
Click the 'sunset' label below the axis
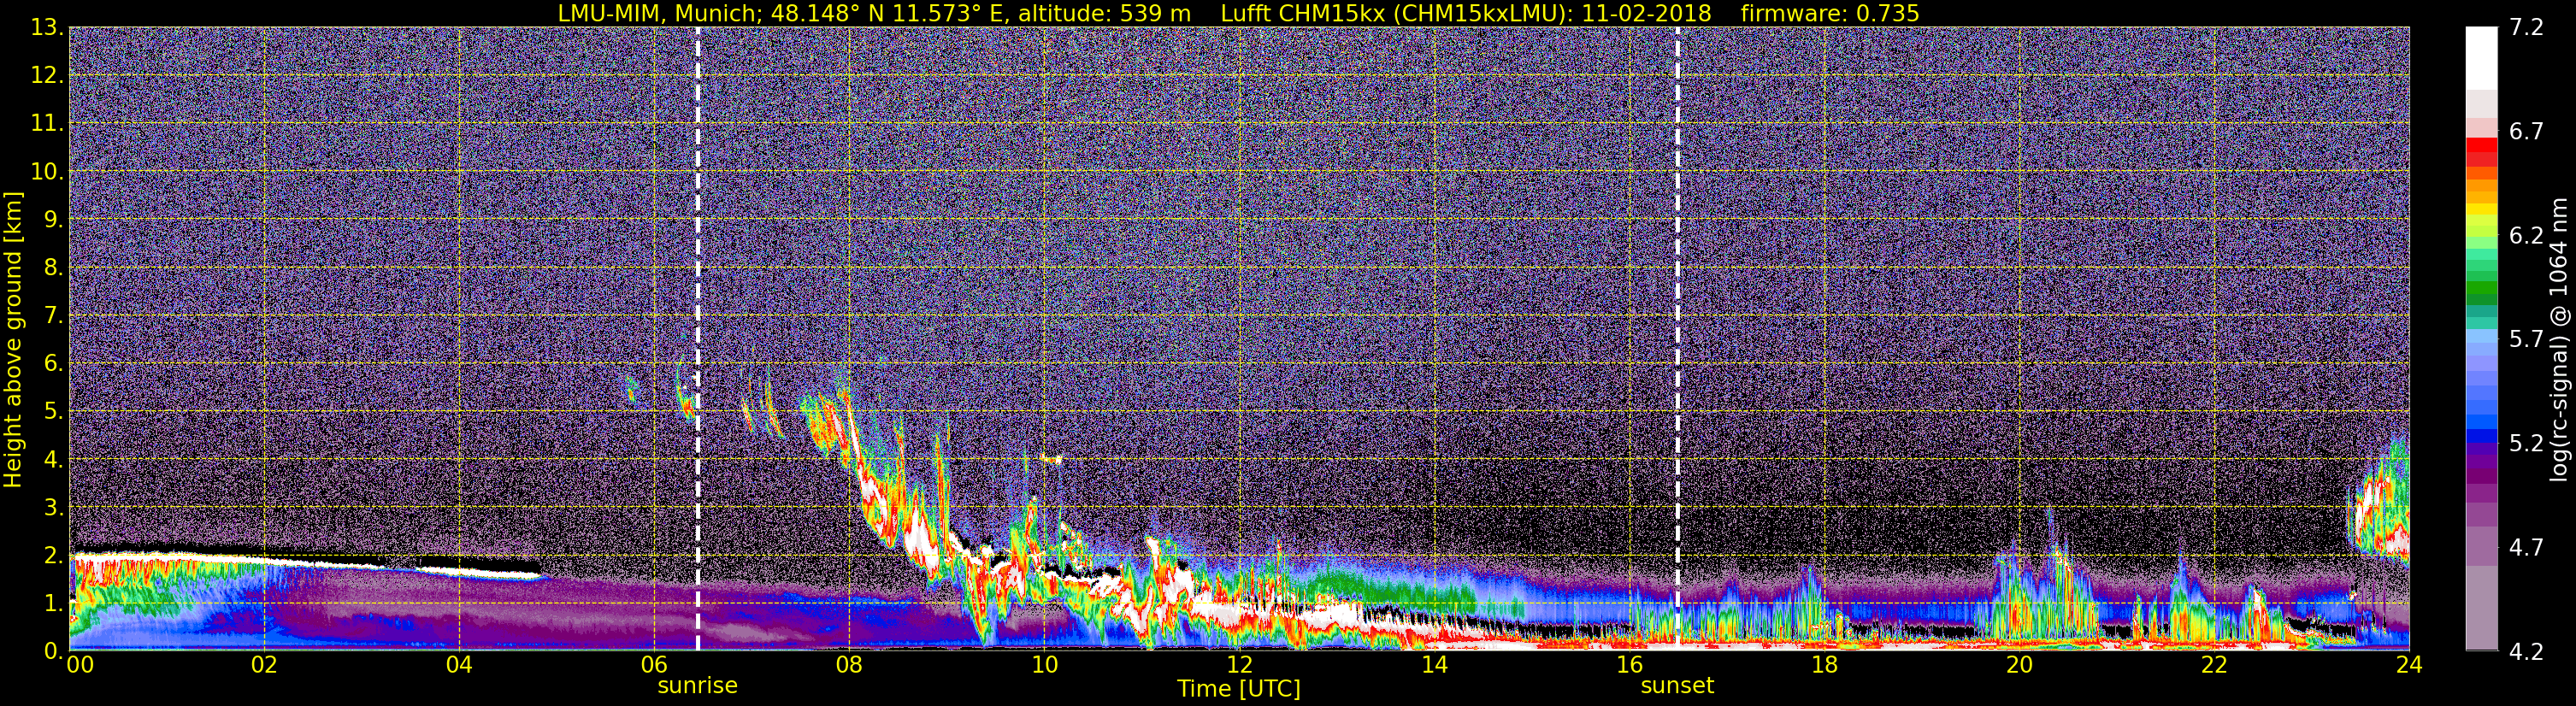tap(1677, 686)
